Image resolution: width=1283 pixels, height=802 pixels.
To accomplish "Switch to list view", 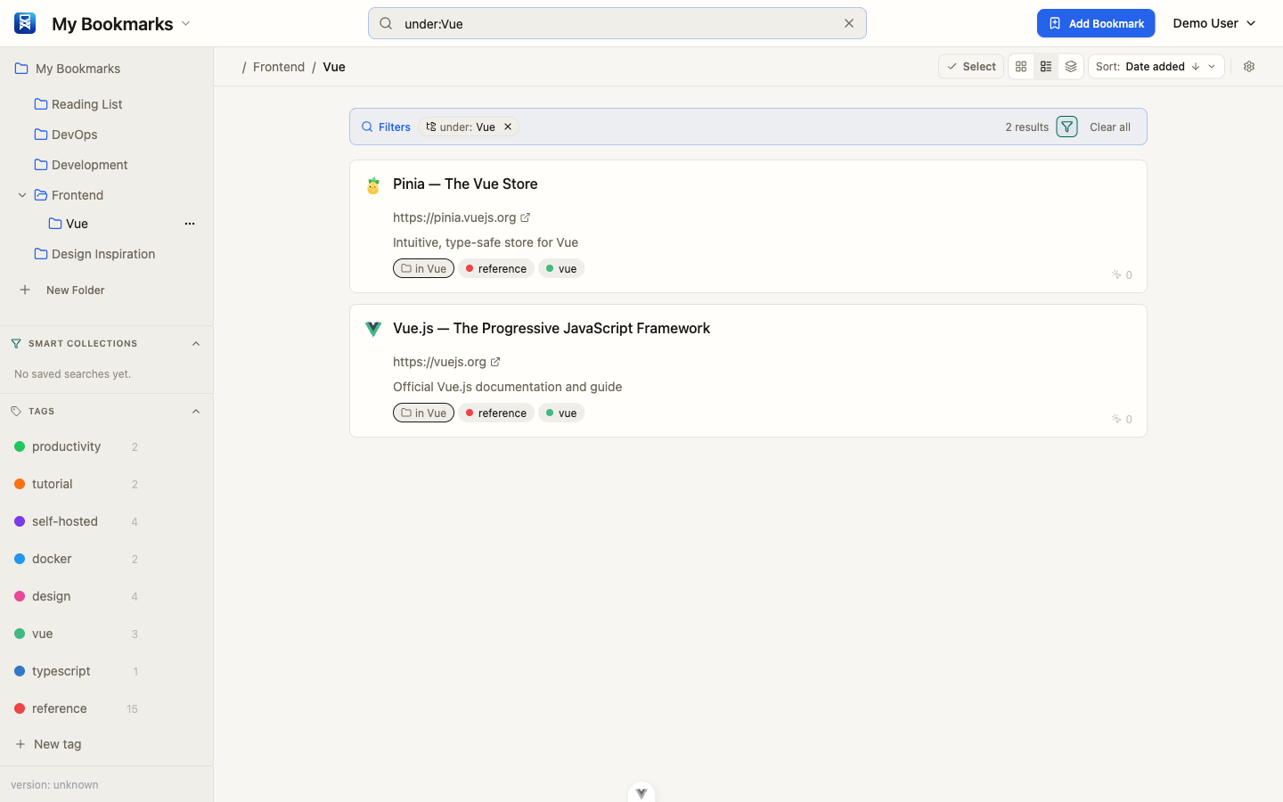I will coord(1046,67).
